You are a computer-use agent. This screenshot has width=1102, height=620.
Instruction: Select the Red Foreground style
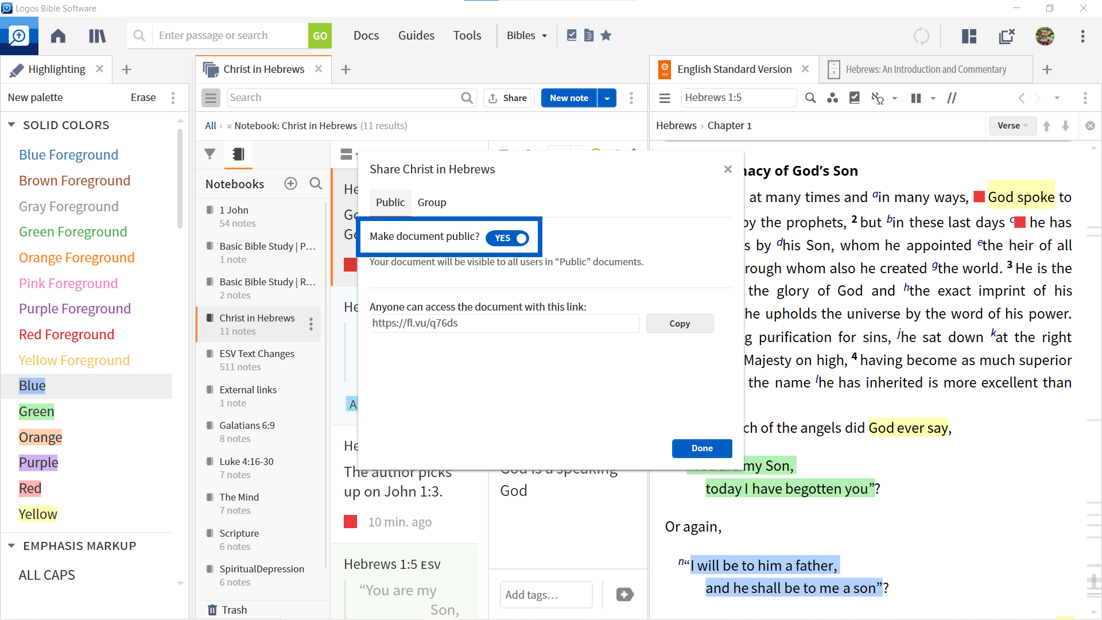click(x=67, y=335)
